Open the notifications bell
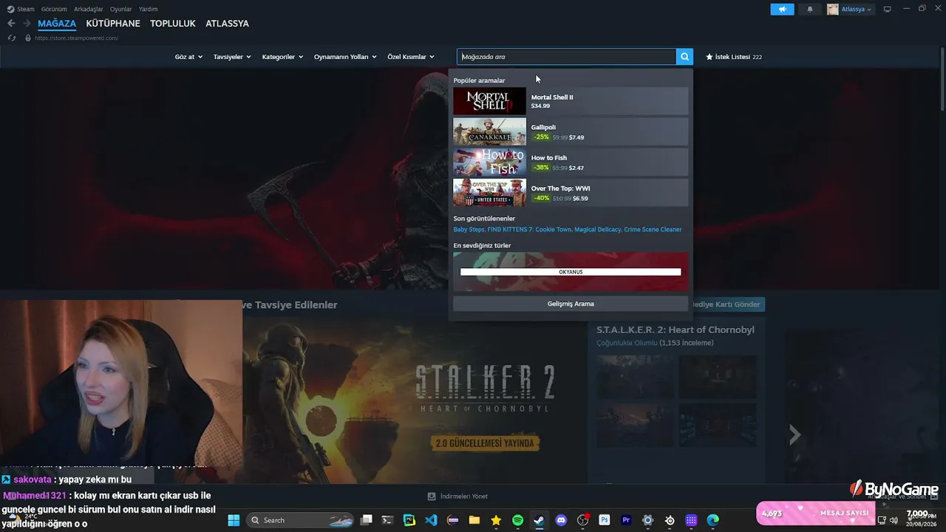The height and width of the screenshot is (532, 946). 810,9
